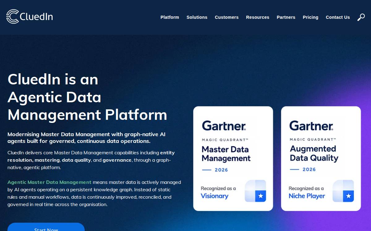The width and height of the screenshot is (371, 231).
Task: Click the Start Now button
Action: [x=46, y=227]
